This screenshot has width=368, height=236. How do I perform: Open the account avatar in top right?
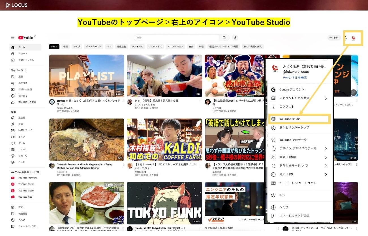click(354, 38)
